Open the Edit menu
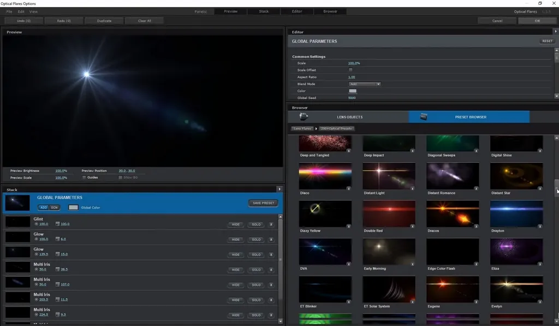 click(21, 12)
